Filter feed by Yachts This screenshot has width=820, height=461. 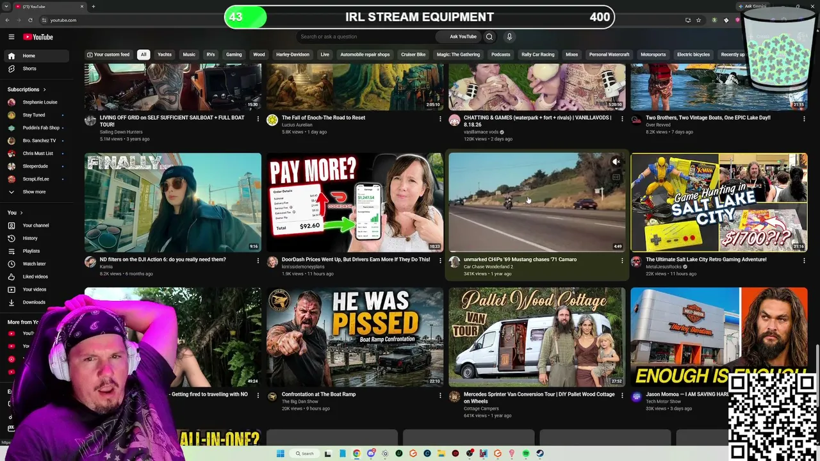[165, 54]
